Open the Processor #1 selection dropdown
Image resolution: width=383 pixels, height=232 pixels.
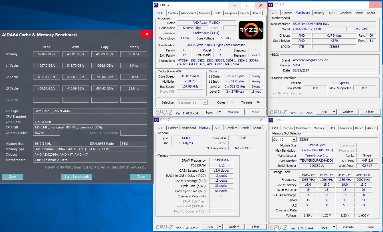tap(205, 102)
